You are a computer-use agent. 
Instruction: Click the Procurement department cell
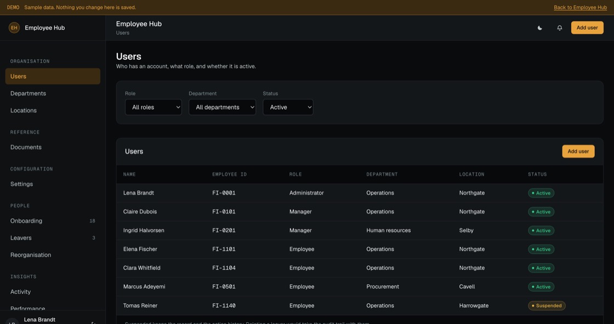(x=383, y=287)
